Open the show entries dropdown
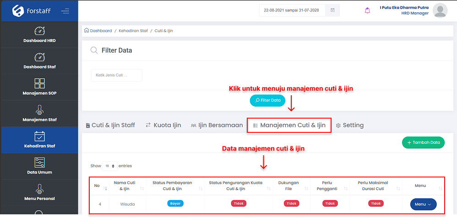This screenshot has width=457, height=218. coord(110,166)
